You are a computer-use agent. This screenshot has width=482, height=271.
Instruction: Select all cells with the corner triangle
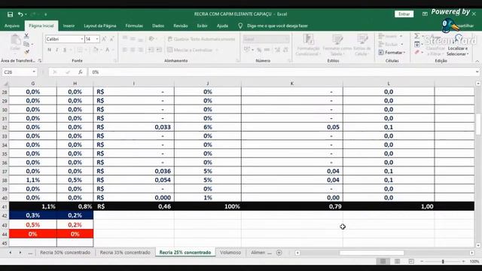tap(5, 84)
